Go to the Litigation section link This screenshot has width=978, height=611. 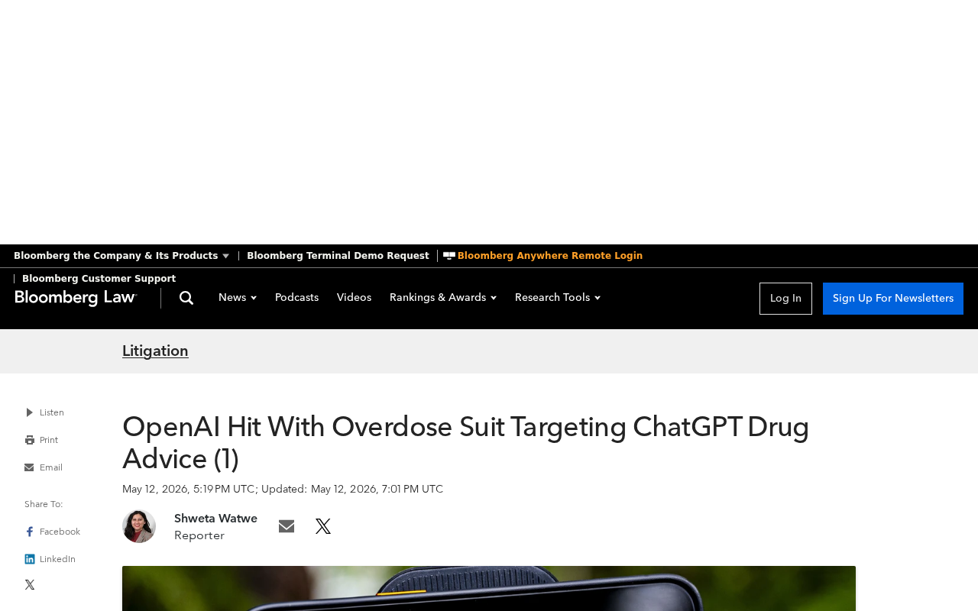(x=155, y=351)
